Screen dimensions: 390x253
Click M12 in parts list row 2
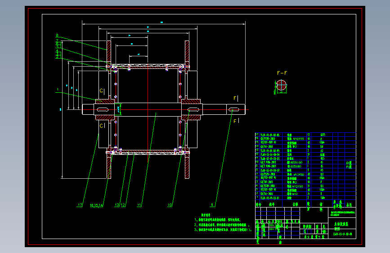295,194
